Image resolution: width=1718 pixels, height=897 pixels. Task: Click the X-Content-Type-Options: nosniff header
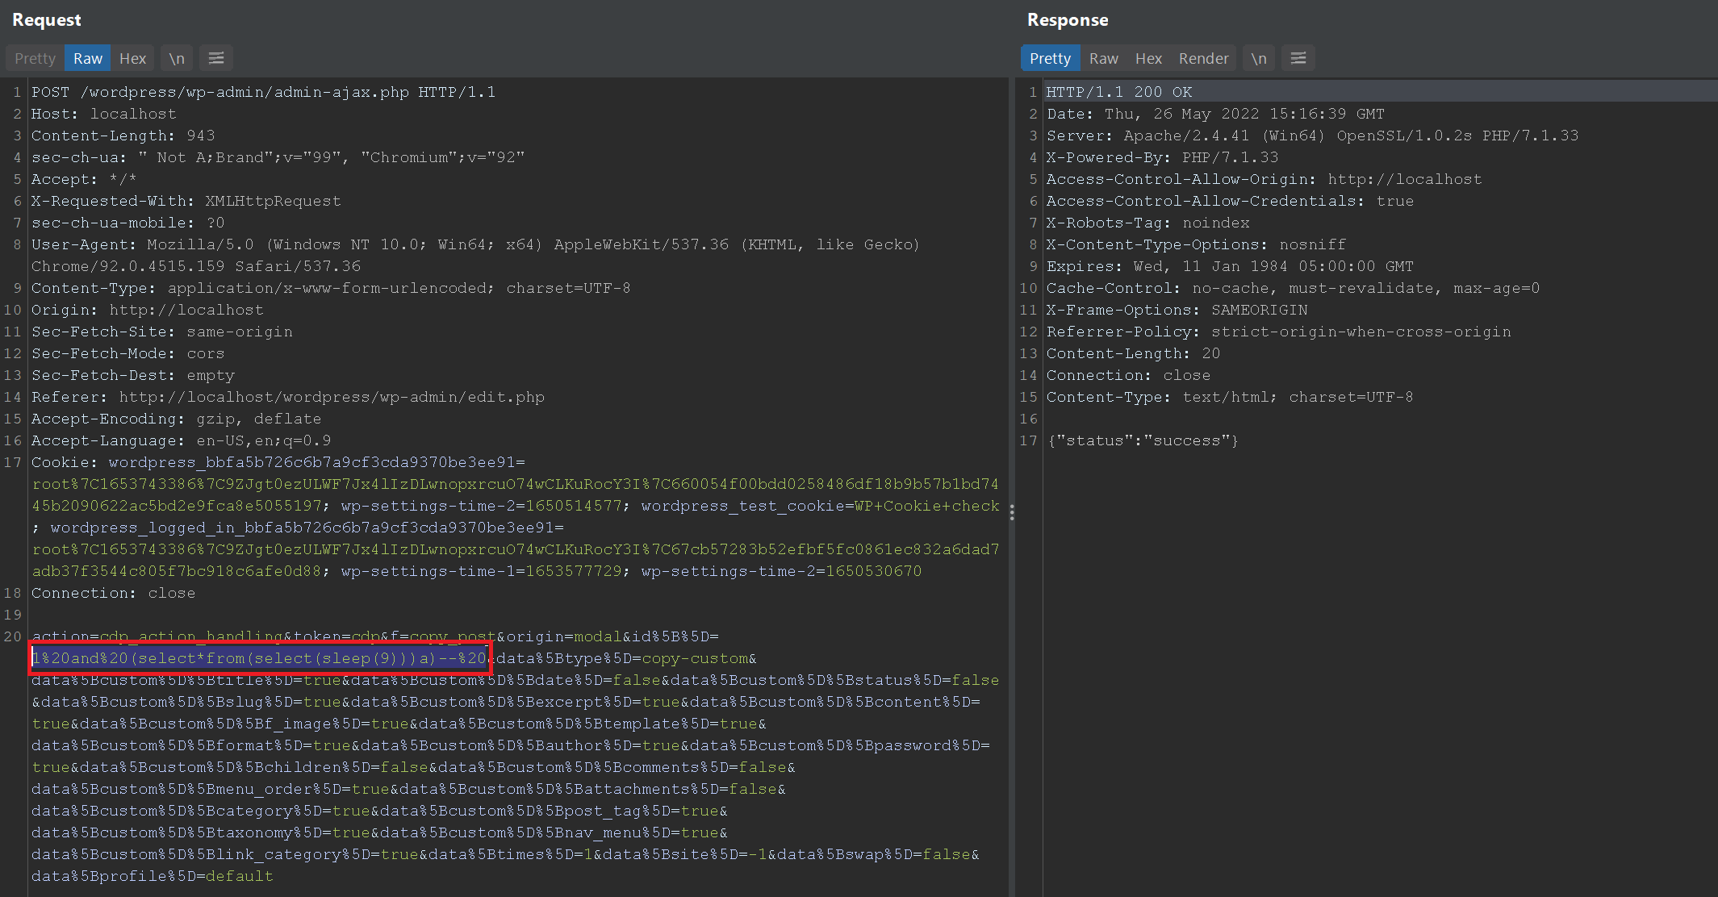pyautogui.click(x=1197, y=244)
